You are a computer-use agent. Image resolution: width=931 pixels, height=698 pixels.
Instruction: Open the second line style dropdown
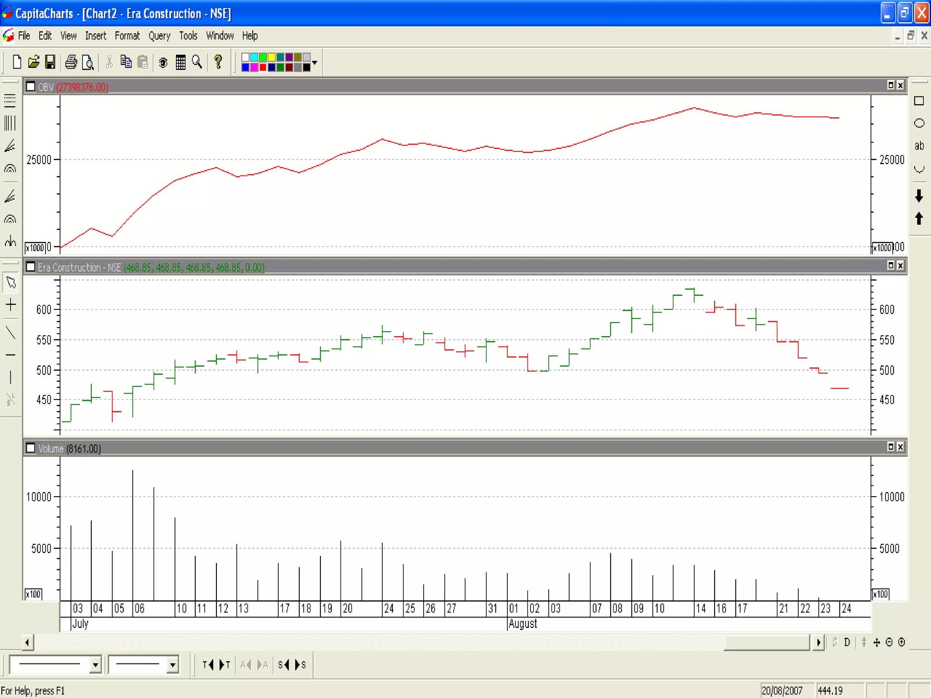click(172, 665)
